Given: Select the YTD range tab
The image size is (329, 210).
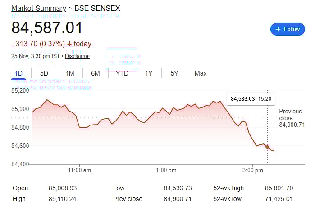Looking at the screenshot, I should (x=122, y=73).
